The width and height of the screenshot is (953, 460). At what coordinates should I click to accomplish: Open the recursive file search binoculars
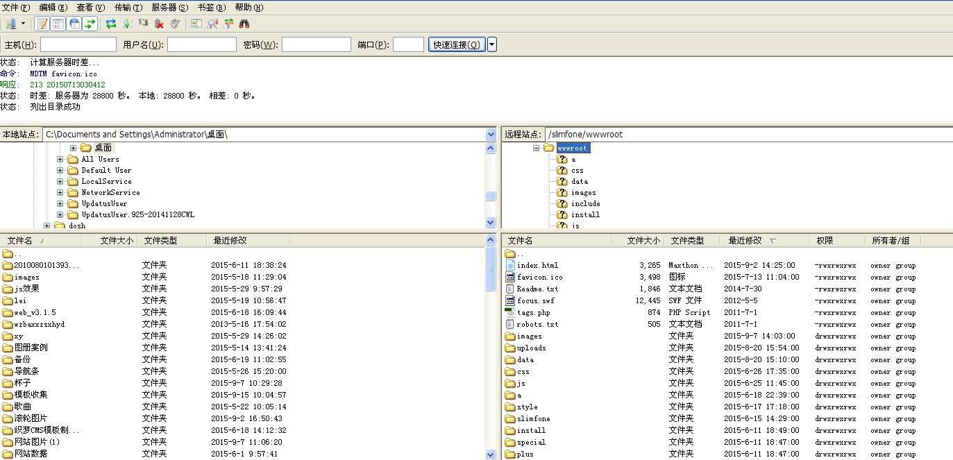244,24
